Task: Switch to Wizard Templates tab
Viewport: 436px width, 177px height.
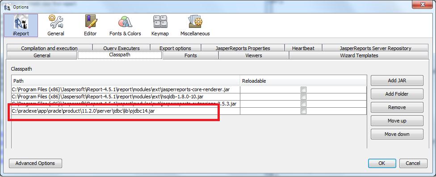Action: pos(359,55)
